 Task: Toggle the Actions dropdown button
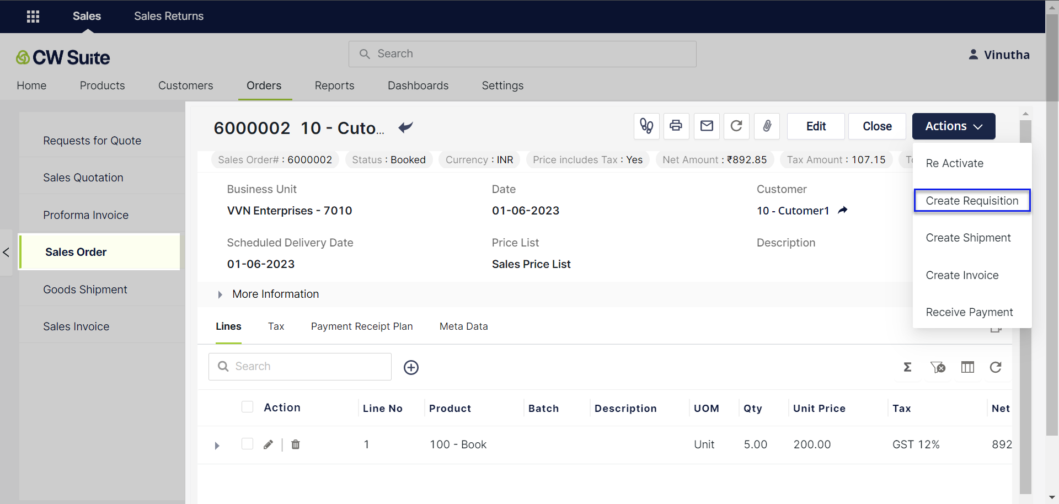[x=953, y=126]
